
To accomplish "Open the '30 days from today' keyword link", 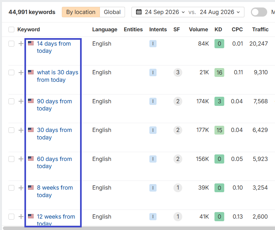I will point(54,134).
